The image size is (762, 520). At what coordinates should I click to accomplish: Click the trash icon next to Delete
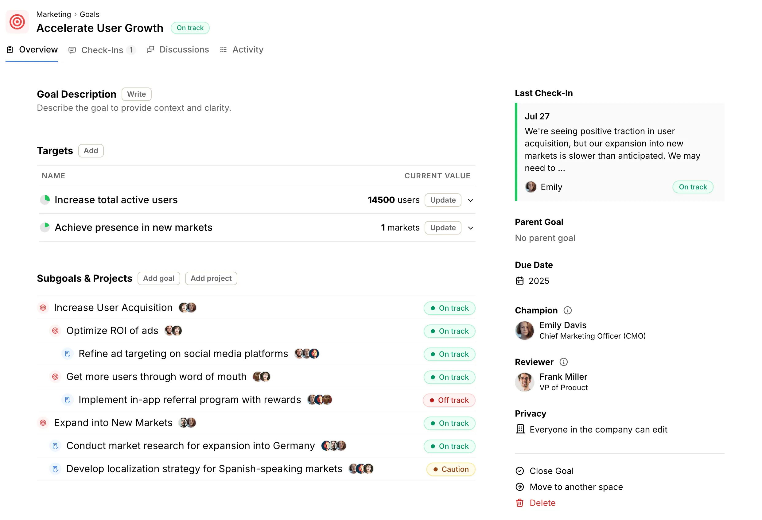pos(519,503)
